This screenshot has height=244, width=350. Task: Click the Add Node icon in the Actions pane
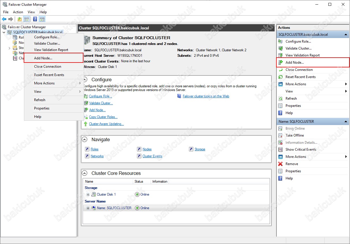tap(280, 63)
